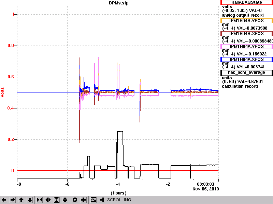273x204 pixels.
Task: Click the 'analog output record' description text
Action: 243,15
